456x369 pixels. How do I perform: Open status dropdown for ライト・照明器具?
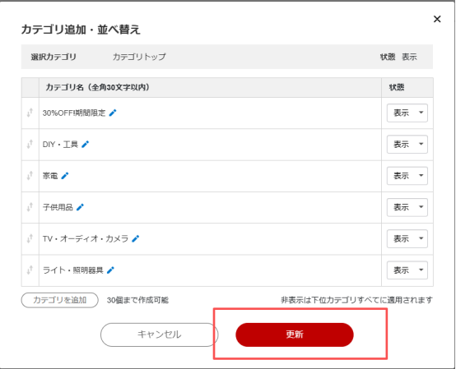(407, 270)
